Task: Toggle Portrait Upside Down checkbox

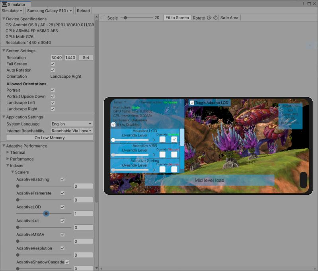Action: click(53, 96)
